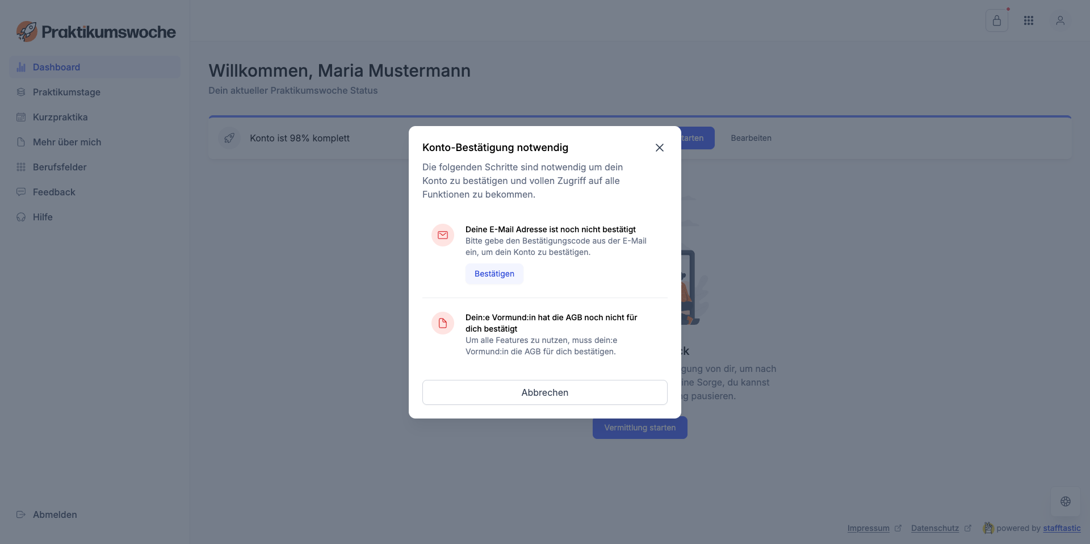This screenshot has width=1090, height=544.
Task: Click the red document AGB icon
Action: (x=443, y=323)
